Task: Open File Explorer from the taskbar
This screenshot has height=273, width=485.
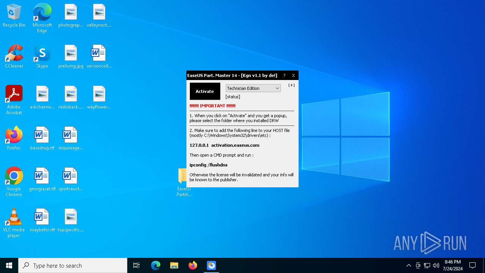Action: 174,265
